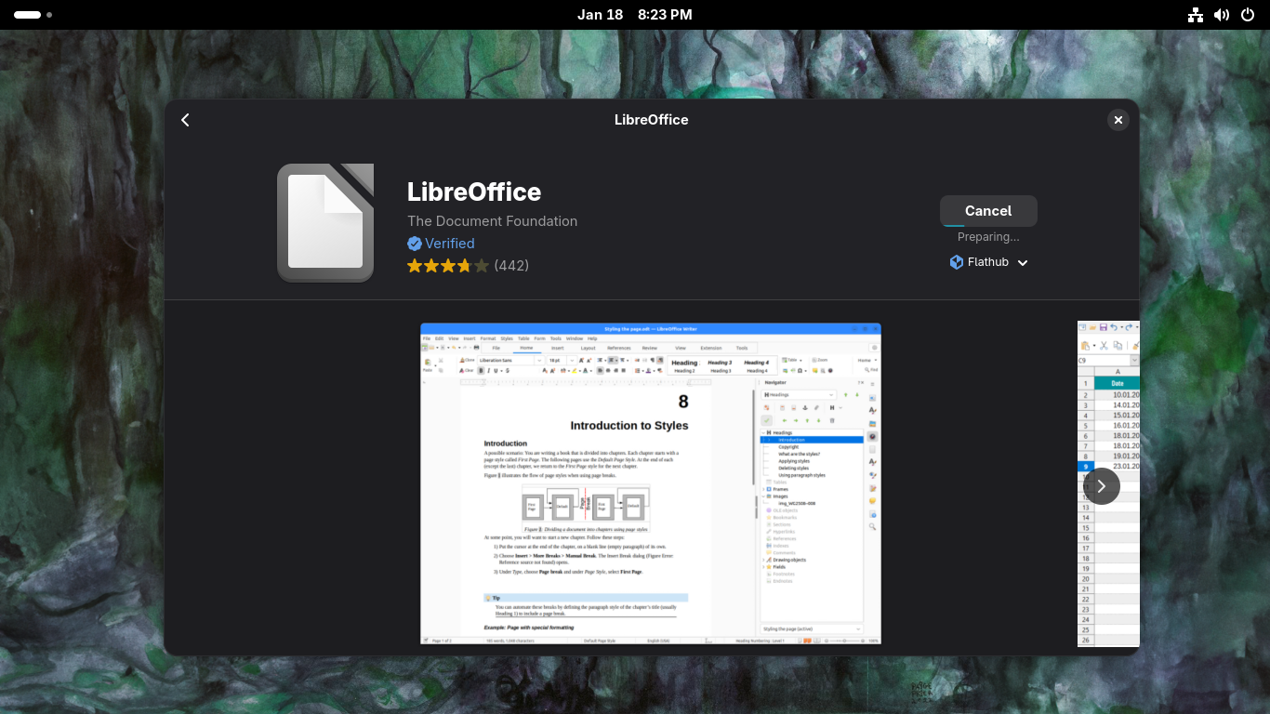Open the Calc spreadsheet screenshot thumbnail
Image resolution: width=1270 pixels, height=714 pixels.
[1108, 483]
